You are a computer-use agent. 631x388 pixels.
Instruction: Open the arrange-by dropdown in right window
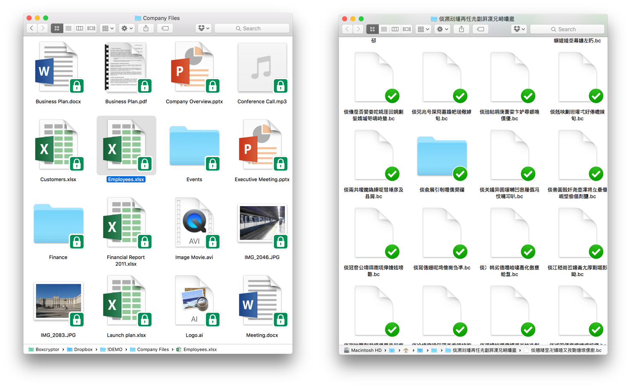pos(423,29)
